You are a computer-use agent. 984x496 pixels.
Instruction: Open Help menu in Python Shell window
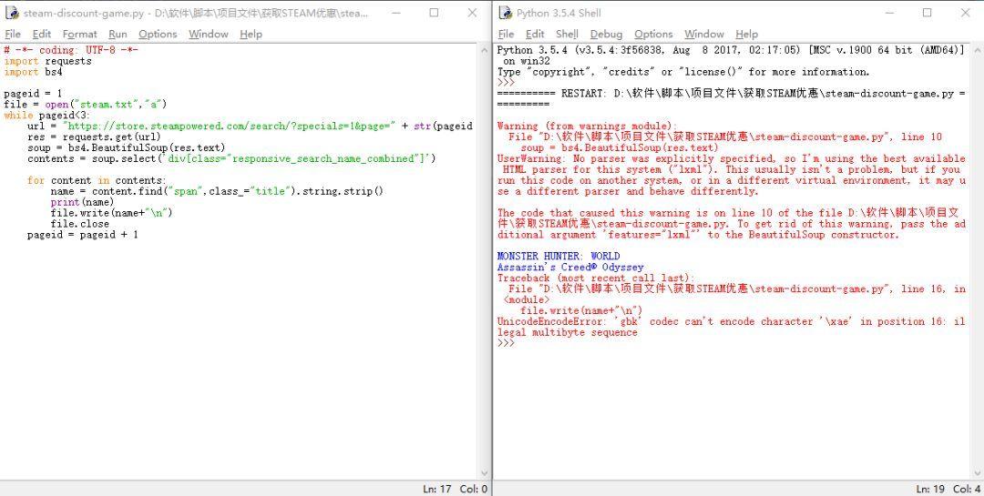click(746, 34)
